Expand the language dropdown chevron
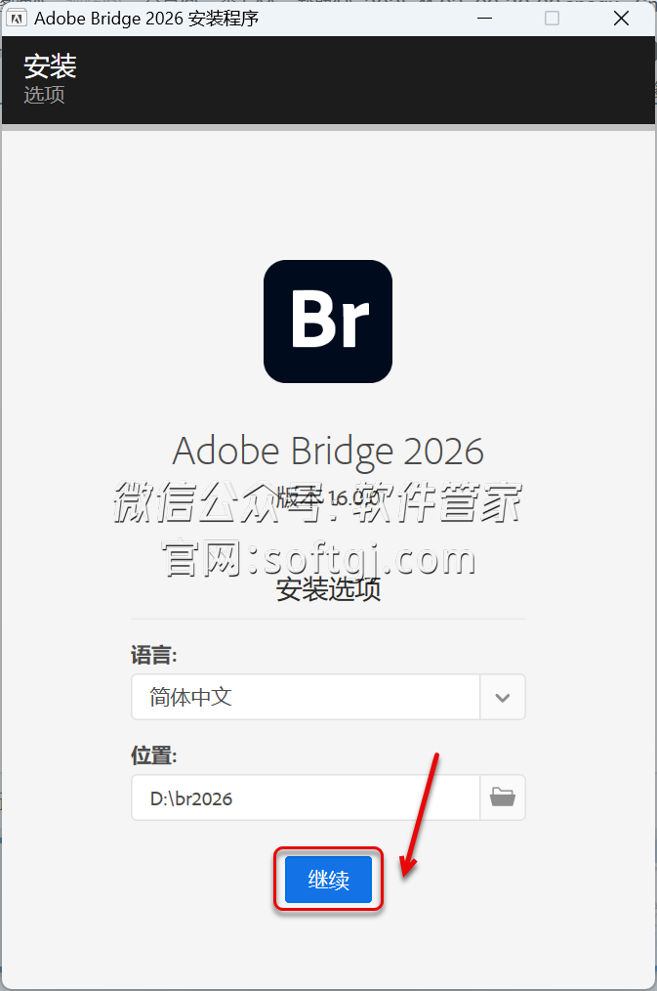Viewport: 657px width, 991px height. click(503, 697)
